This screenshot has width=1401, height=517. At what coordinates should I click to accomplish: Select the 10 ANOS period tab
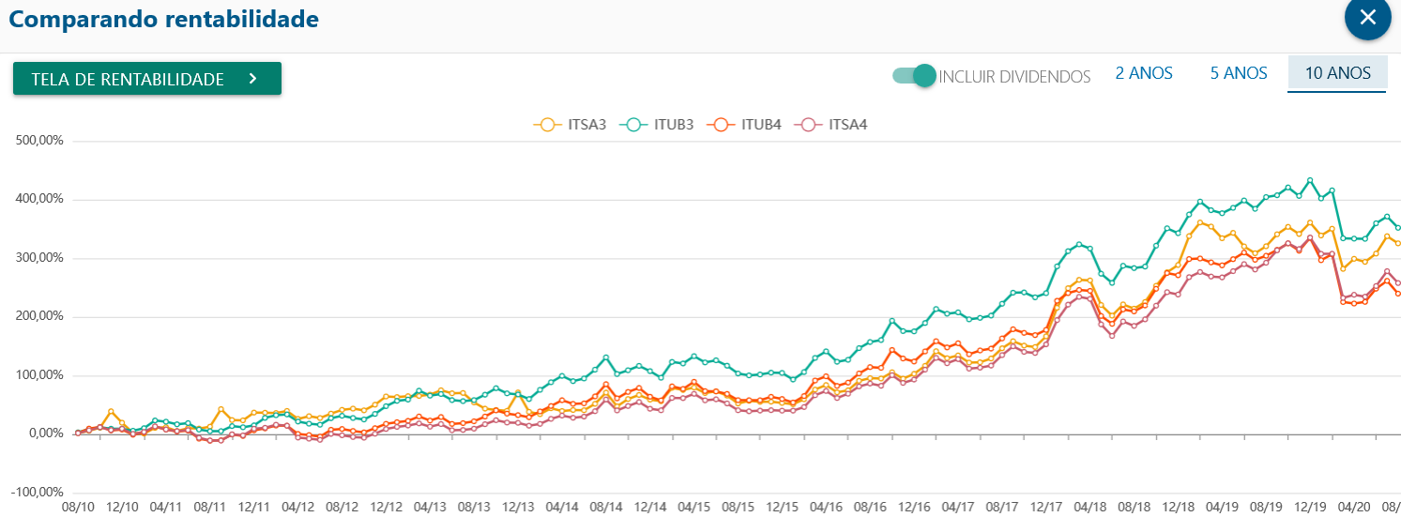point(1338,73)
